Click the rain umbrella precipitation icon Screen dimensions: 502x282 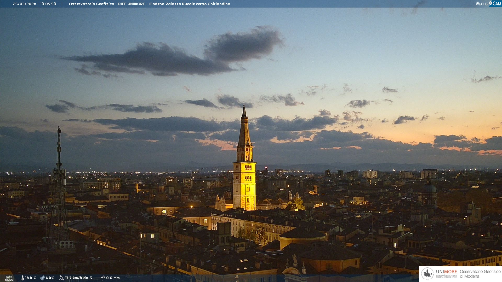(x=103, y=278)
